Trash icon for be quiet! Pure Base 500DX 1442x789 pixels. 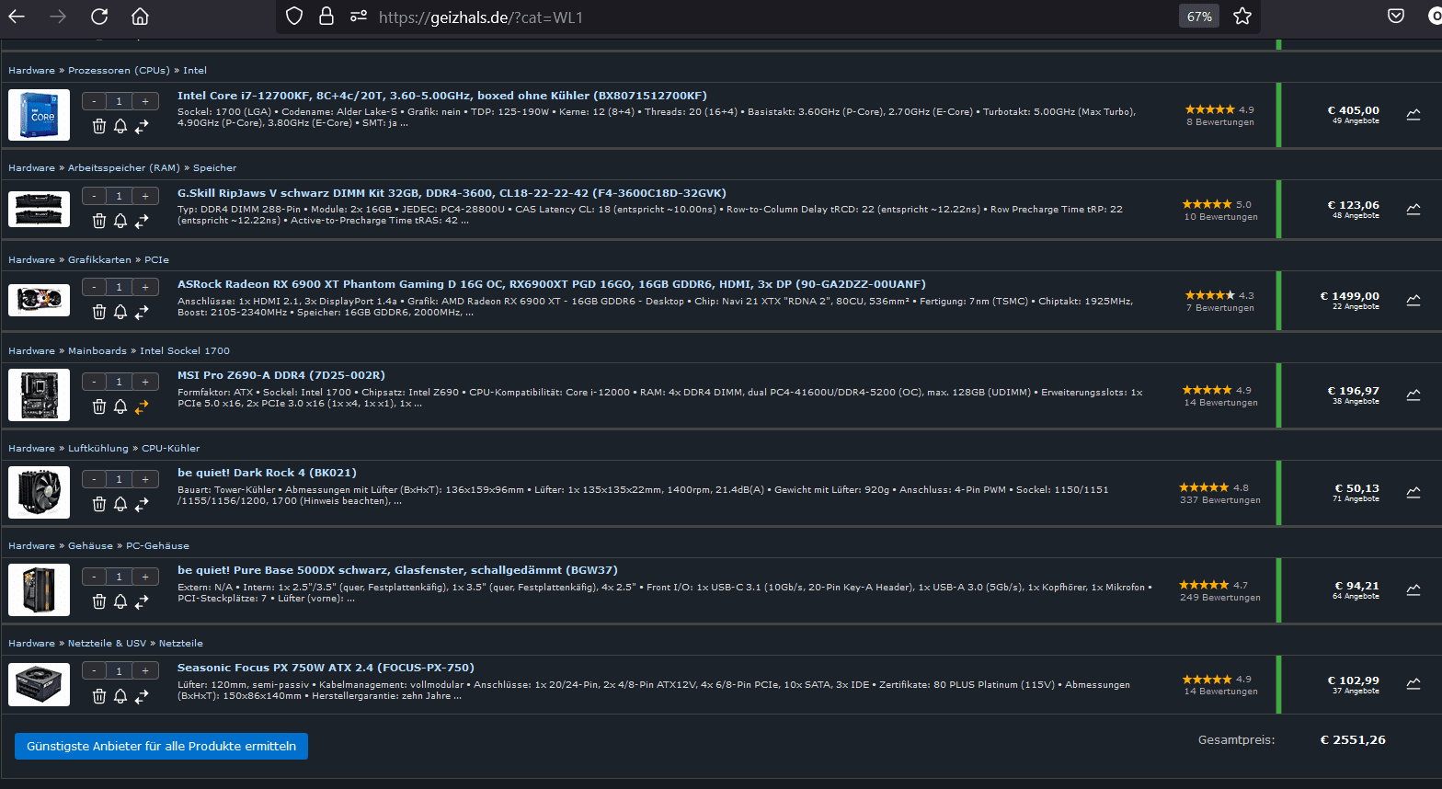tap(99, 601)
